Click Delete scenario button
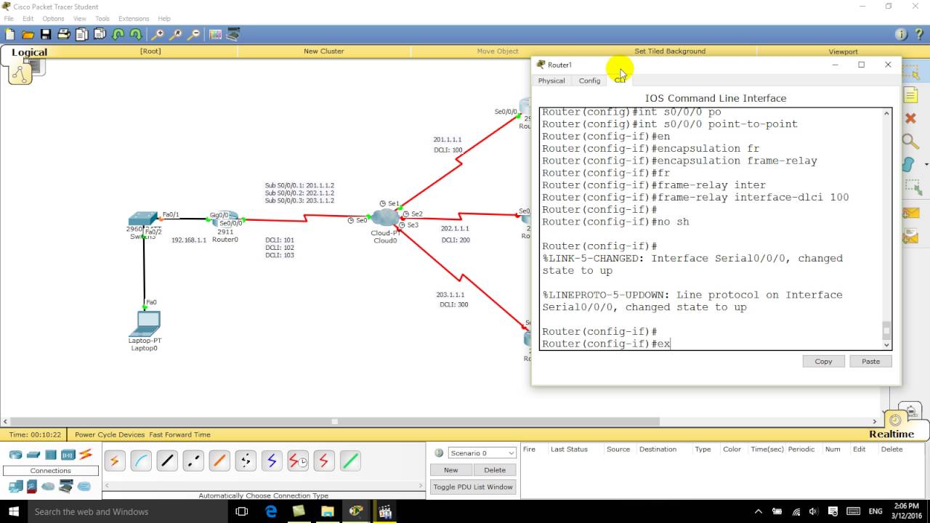The image size is (930, 523). pos(495,470)
